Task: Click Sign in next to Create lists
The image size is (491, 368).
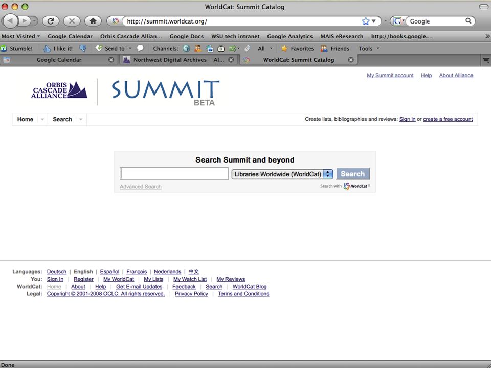Action: tap(408, 119)
